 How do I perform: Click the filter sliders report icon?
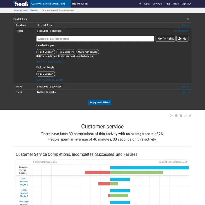click(x=185, y=116)
